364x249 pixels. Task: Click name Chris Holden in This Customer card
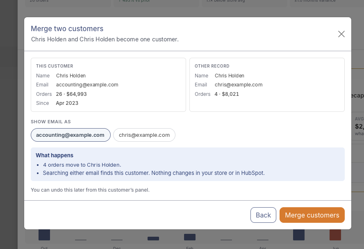tap(71, 76)
